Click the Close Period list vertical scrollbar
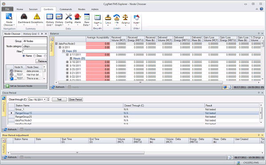 pyautogui.click(x=261, y=113)
